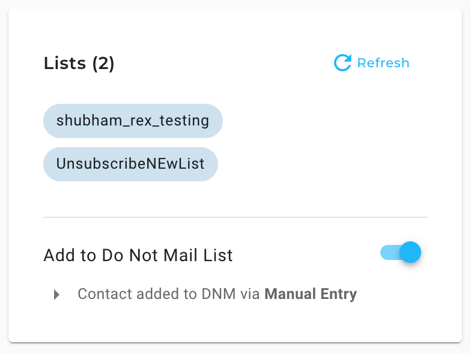Click the DNM abbreviation in the status line
This screenshot has height=353, width=471.
(219, 294)
